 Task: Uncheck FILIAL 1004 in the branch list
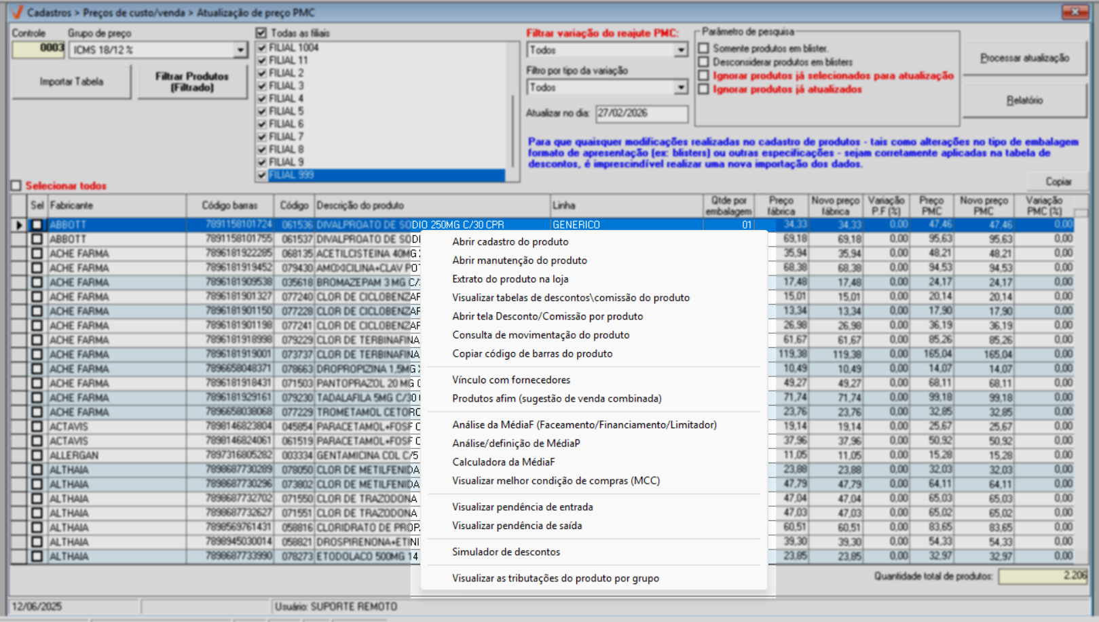point(262,47)
